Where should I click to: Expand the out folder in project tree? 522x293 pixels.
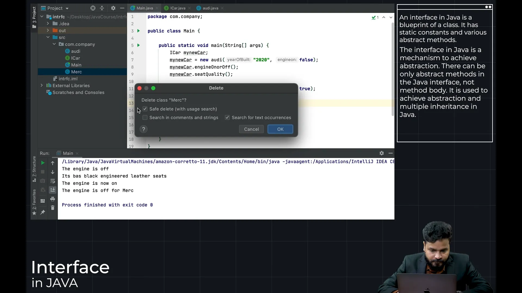point(48,30)
